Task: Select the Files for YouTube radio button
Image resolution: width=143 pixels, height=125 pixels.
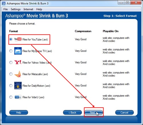Action: (x=11, y=39)
